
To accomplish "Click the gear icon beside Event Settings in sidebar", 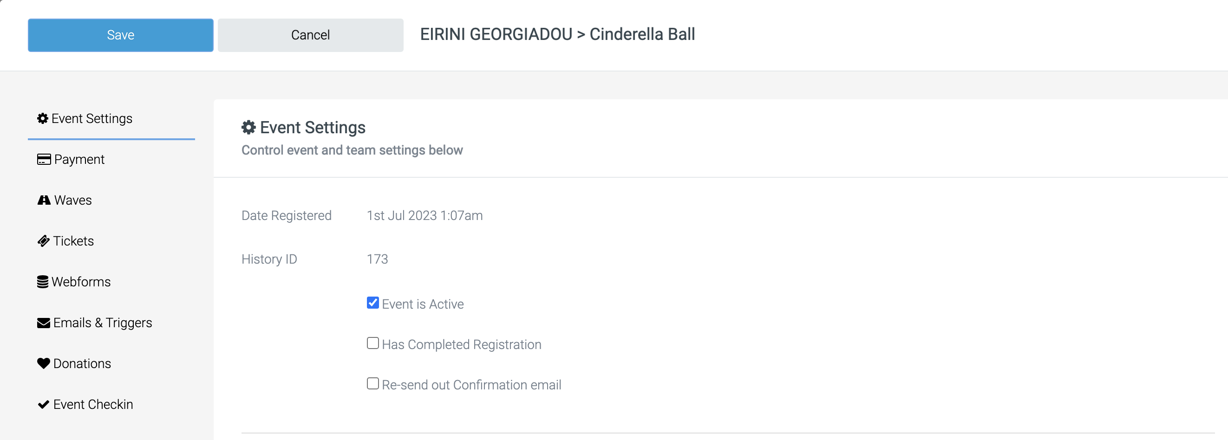I will (x=43, y=118).
